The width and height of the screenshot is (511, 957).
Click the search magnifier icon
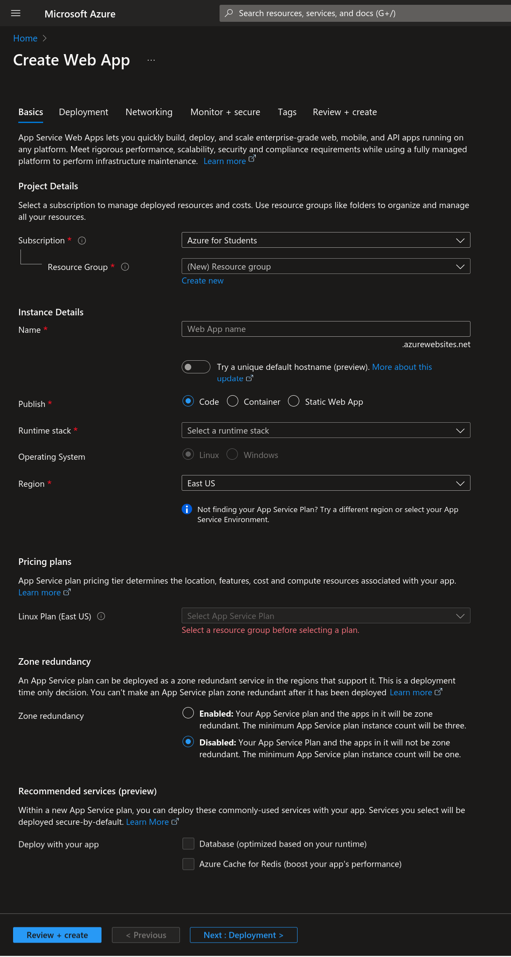click(229, 13)
